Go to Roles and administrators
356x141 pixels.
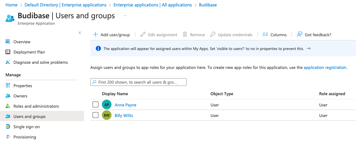pos(36,106)
